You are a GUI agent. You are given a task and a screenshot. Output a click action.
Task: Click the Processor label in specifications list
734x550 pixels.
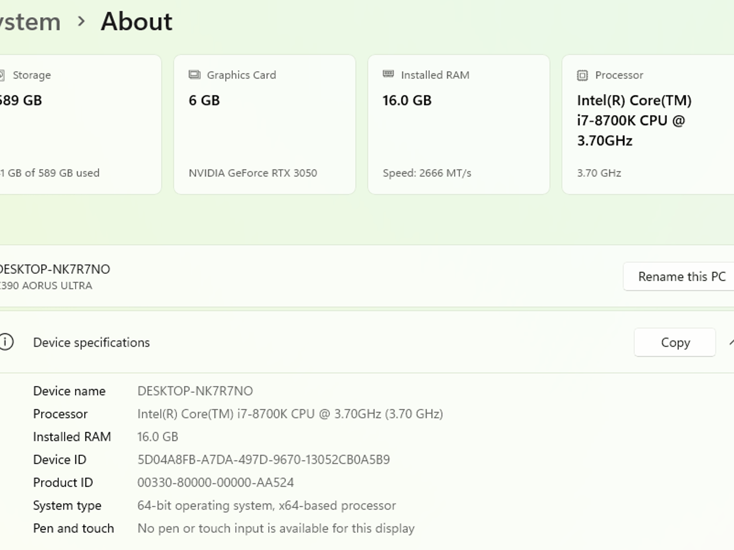pos(60,414)
